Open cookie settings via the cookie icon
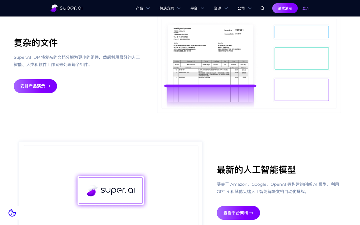This screenshot has width=360, height=225. tap(12, 213)
